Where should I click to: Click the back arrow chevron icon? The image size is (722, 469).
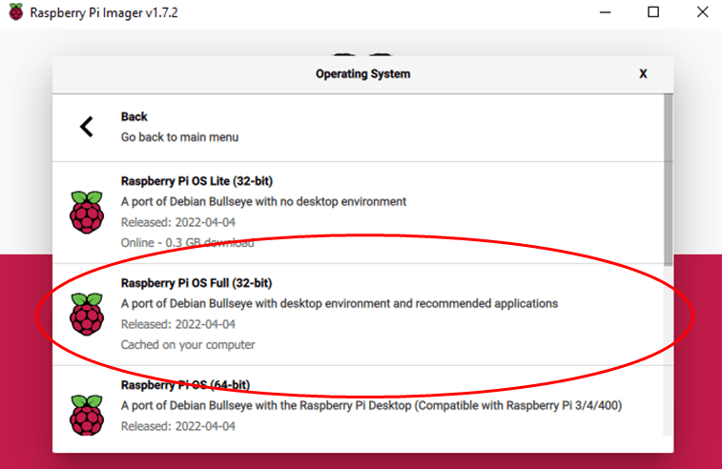click(x=87, y=126)
